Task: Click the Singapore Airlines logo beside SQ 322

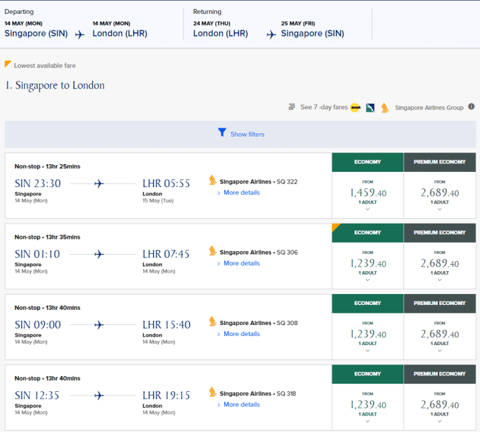Action: (x=212, y=180)
